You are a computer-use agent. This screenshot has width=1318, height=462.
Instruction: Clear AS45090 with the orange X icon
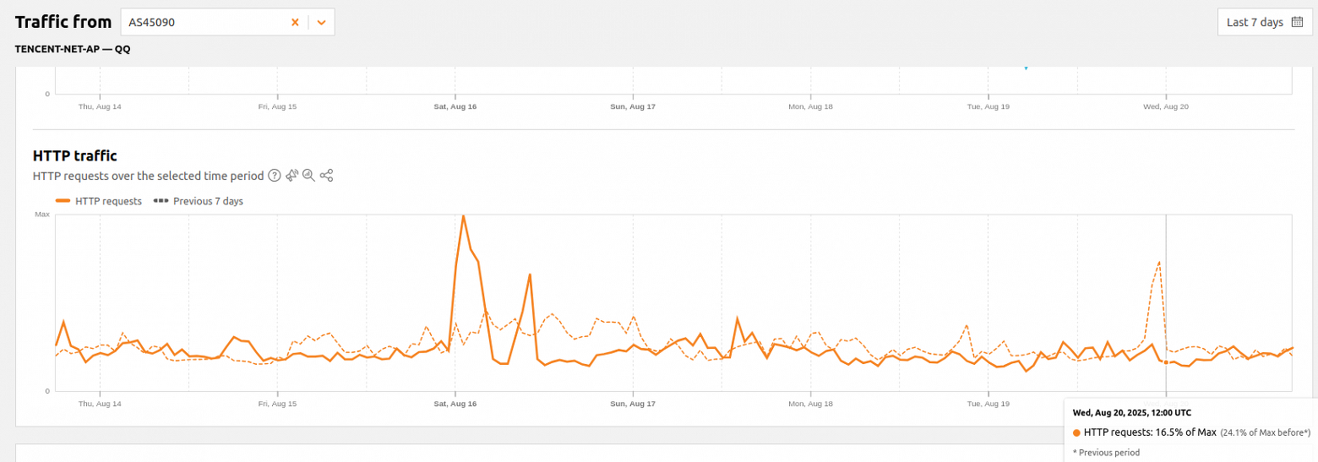click(x=295, y=23)
